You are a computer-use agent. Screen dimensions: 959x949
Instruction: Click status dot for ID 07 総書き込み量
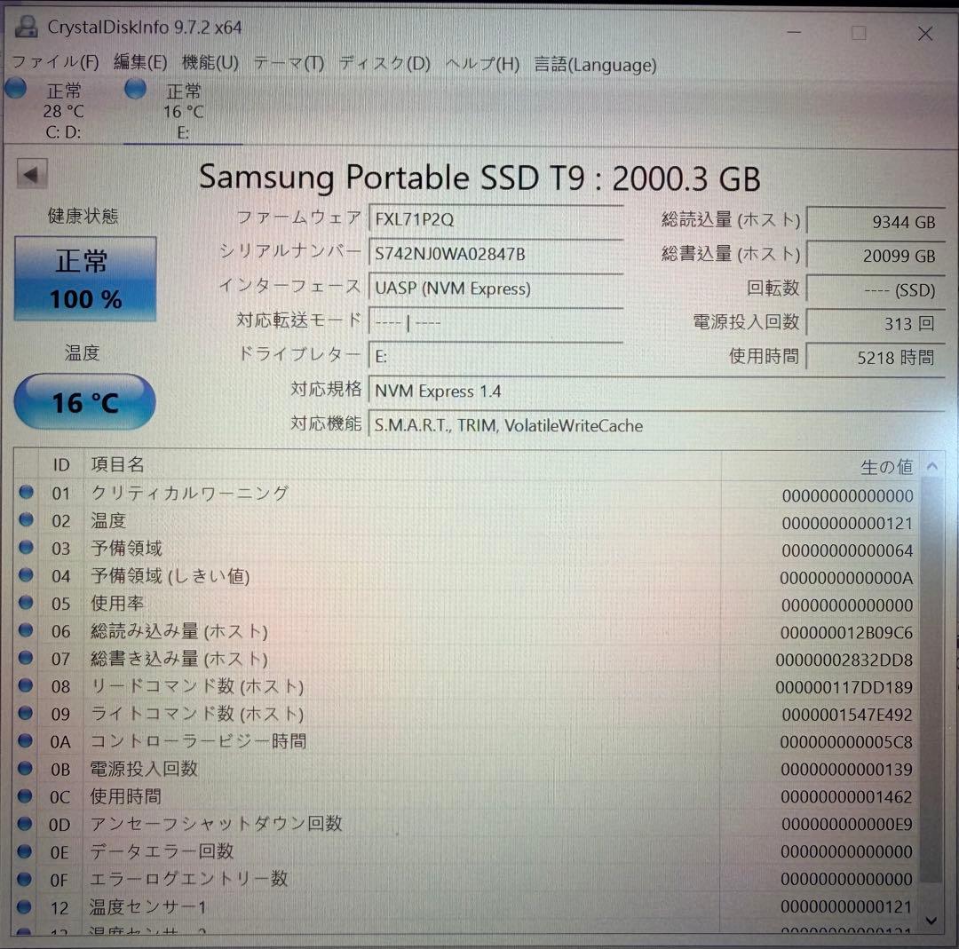26,657
